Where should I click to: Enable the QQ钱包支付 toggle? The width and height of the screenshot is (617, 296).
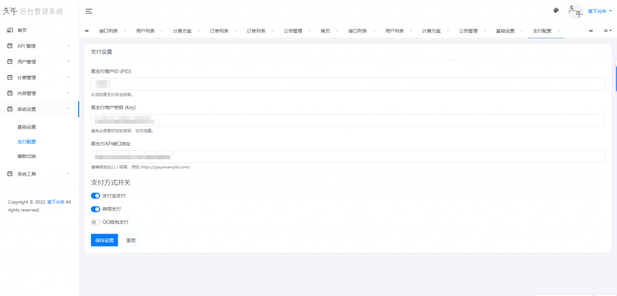click(95, 222)
